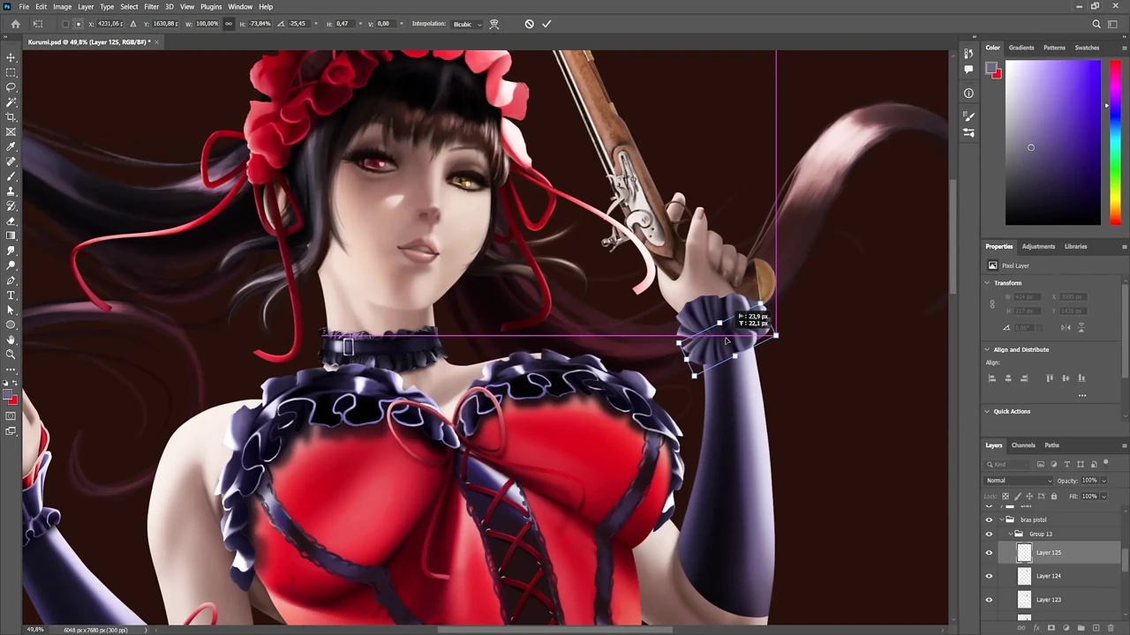Click the more align options ellipsis
Viewport: 1130px width, 635px height.
tap(1082, 395)
